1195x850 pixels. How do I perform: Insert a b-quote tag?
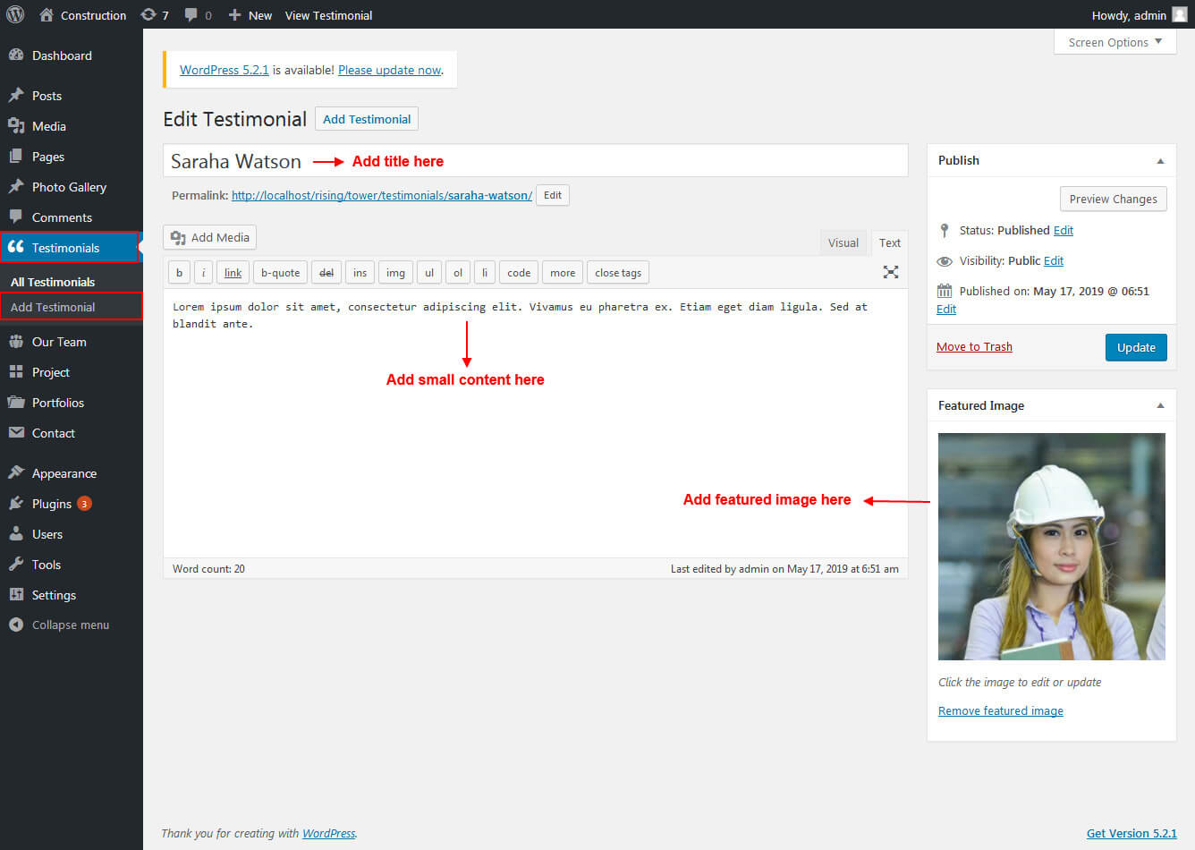pyautogui.click(x=280, y=273)
